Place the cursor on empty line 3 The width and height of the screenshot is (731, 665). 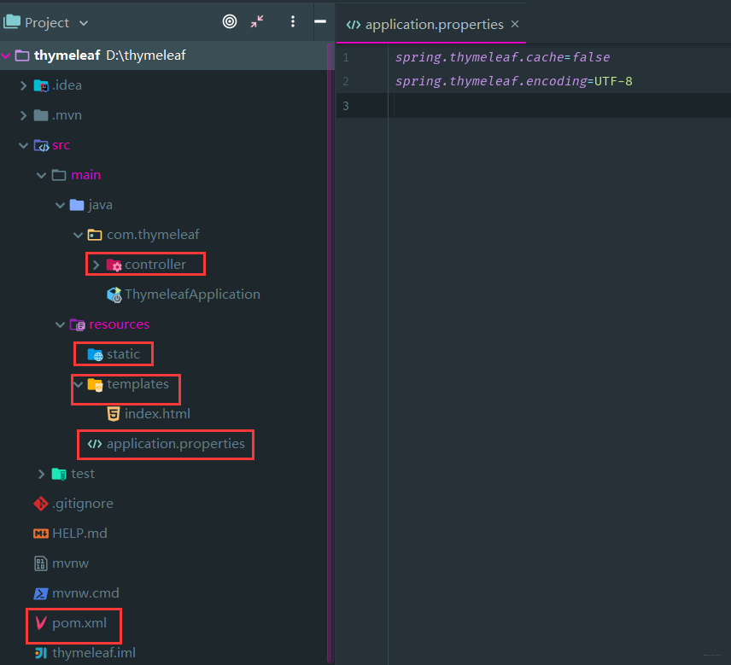point(559,106)
